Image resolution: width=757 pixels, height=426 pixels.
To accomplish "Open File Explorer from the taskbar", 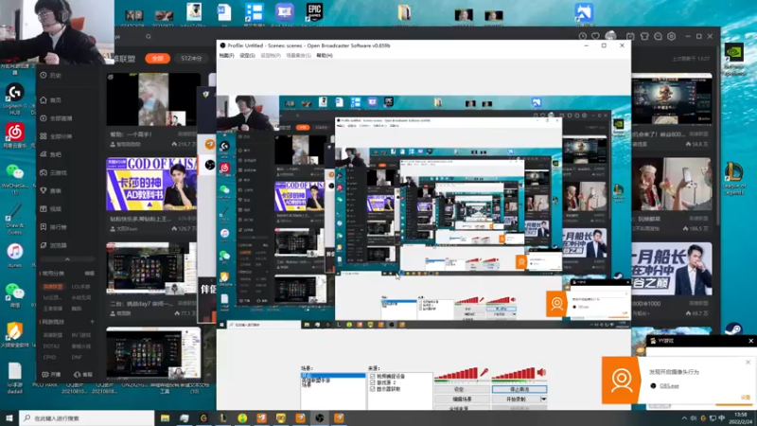I will point(165,418).
